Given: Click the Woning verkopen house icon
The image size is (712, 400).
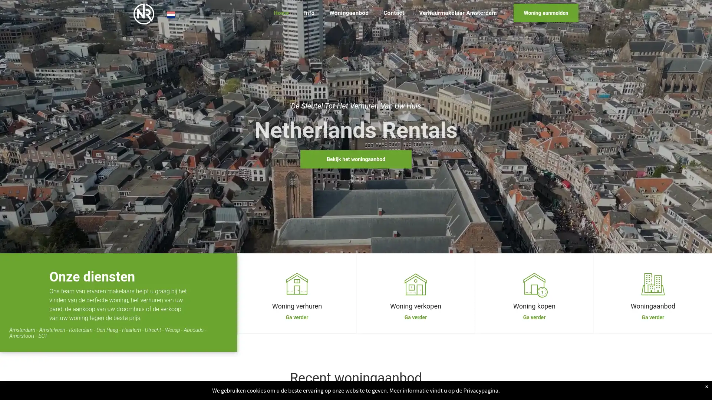Looking at the screenshot, I should (x=415, y=284).
